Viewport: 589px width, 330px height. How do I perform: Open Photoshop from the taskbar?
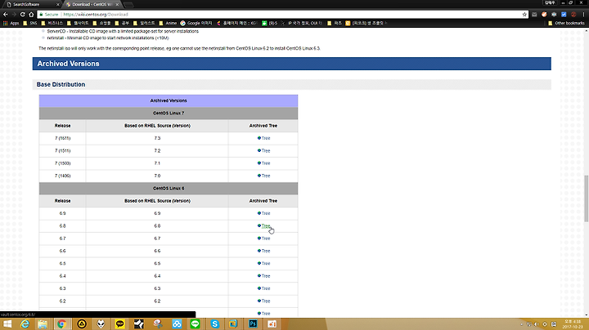[253, 324]
